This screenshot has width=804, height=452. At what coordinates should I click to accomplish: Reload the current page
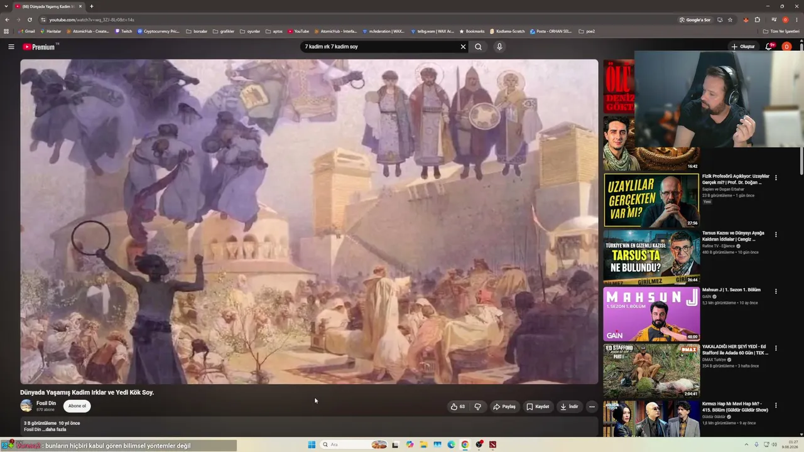(x=30, y=19)
